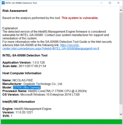This screenshot has width=123, height=125.
Task: Click the scan date '26/11/2017 09:21:54'
Action: [32, 66]
